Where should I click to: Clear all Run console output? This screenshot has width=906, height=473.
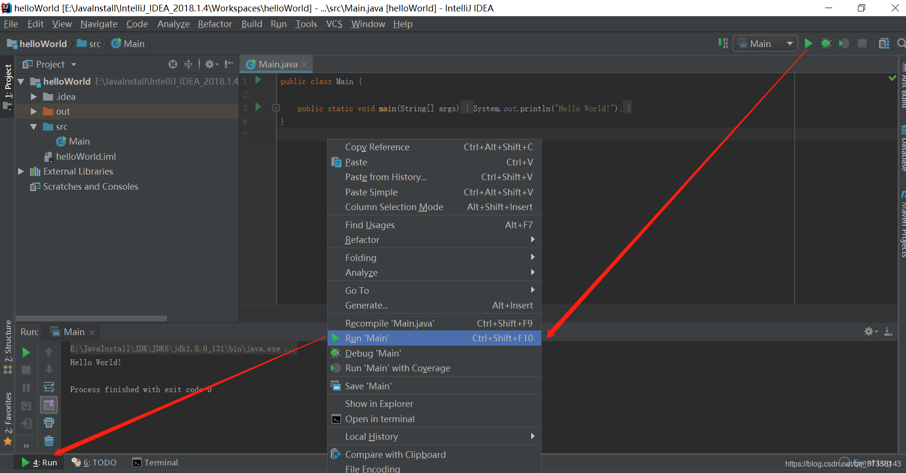pos(49,441)
